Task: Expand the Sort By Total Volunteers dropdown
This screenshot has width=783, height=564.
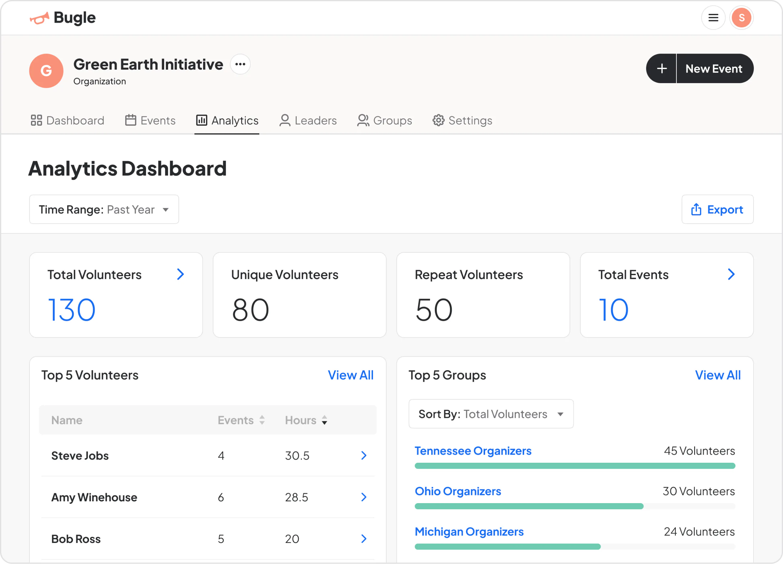Action: 491,414
